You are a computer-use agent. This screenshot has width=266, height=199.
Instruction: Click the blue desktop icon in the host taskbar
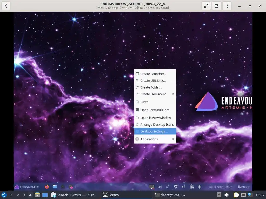click(x=45, y=195)
